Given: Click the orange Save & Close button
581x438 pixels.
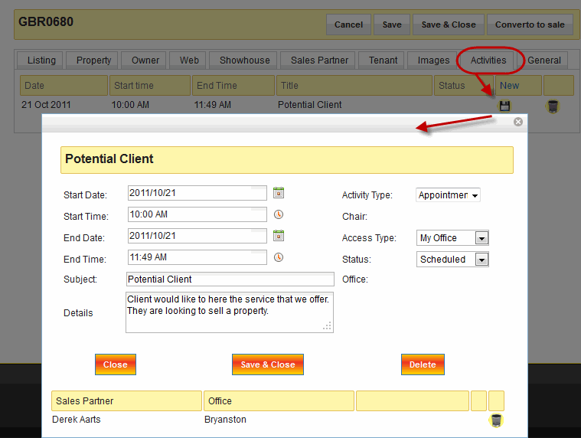Looking at the screenshot, I should (267, 364).
